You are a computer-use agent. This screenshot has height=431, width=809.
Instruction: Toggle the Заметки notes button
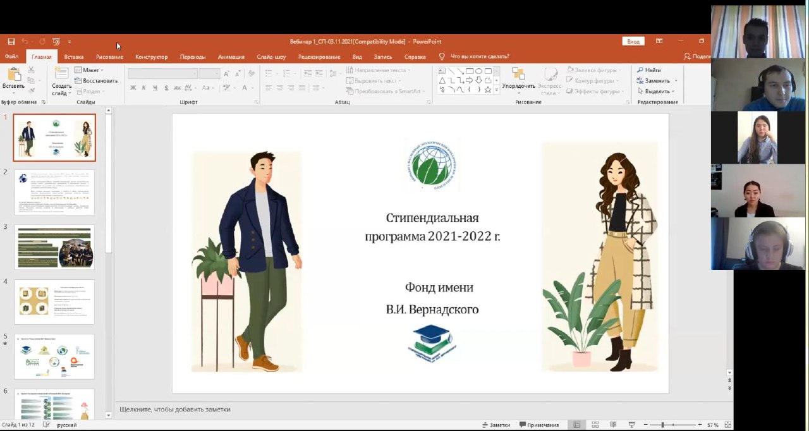496,425
